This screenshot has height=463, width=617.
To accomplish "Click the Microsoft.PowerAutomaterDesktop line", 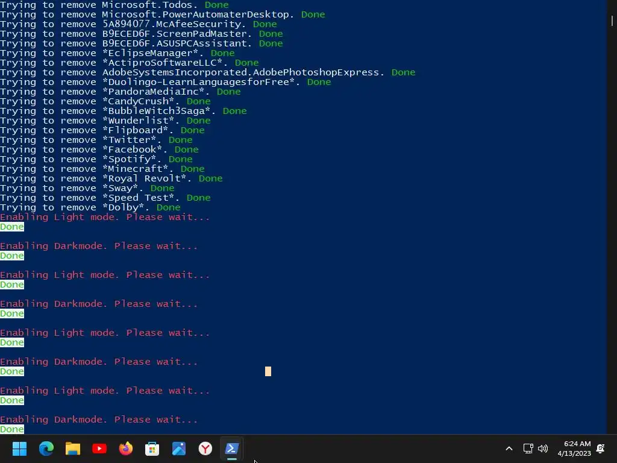I will [x=163, y=14].
